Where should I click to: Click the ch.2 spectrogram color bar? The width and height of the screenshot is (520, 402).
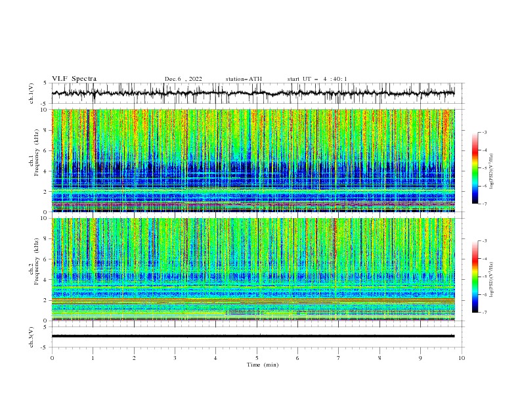[475, 277]
